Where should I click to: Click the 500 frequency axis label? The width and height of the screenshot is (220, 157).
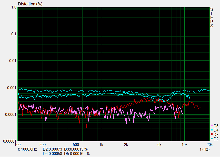coord(76,145)
